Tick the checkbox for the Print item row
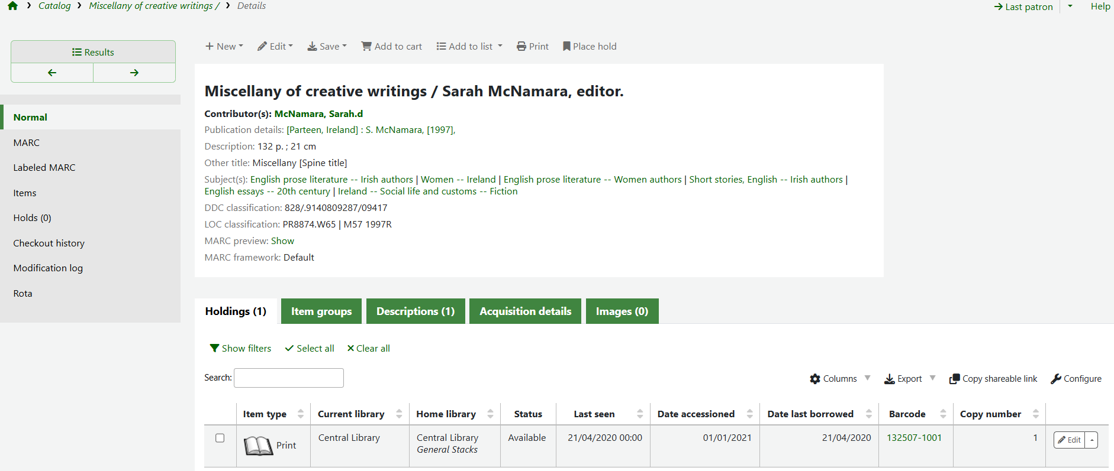Image resolution: width=1114 pixels, height=471 pixels. tap(220, 438)
